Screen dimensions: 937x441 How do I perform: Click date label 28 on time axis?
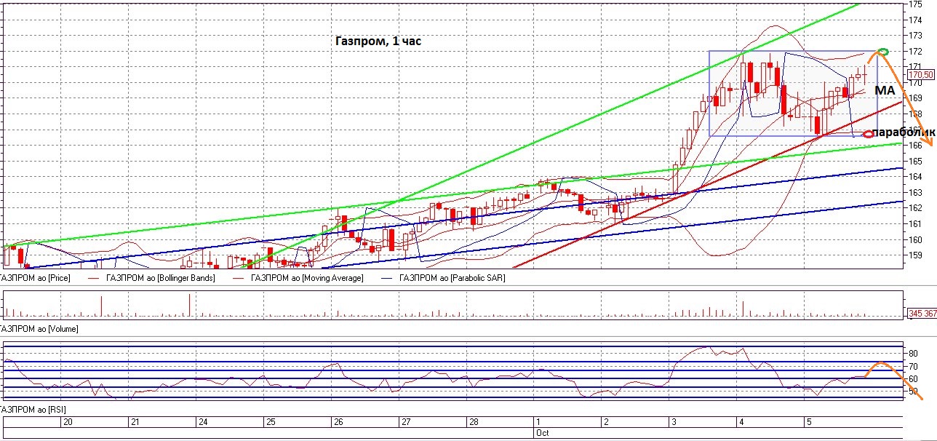click(x=473, y=422)
